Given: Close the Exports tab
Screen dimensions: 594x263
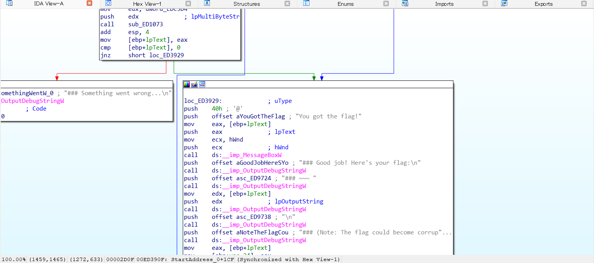Looking at the screenshot, I should (584, 3).
